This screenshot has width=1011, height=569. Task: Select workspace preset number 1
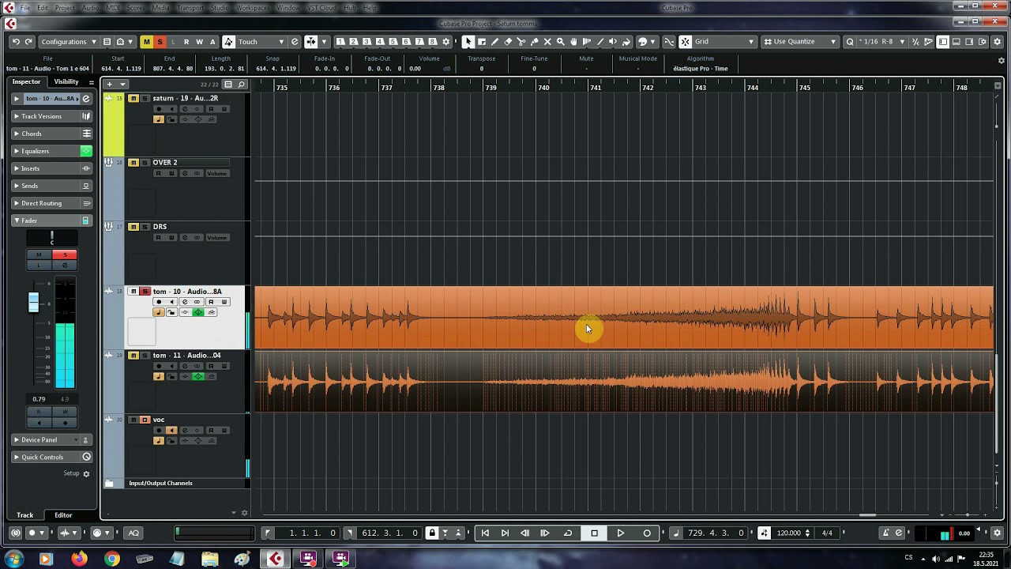(340, 41)
